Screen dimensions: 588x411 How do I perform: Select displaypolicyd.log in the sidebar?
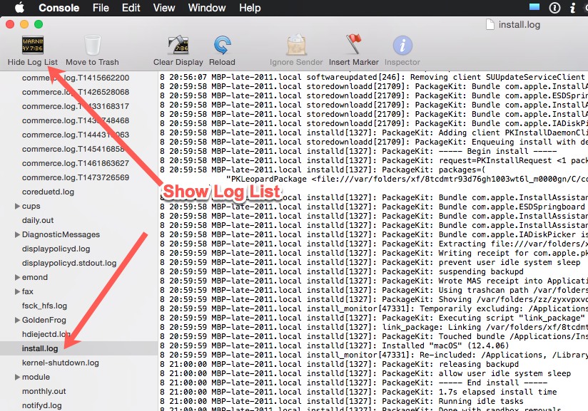coord(56,249)
